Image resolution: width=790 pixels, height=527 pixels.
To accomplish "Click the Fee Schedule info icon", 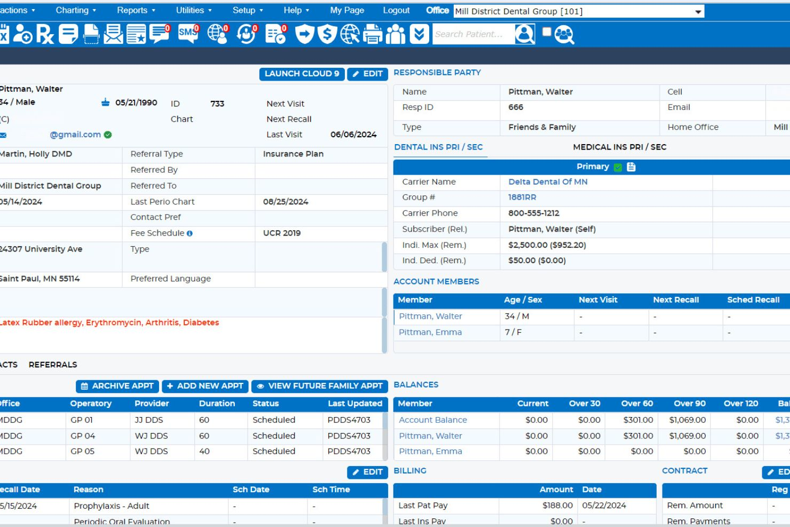I will pyautogui.click(x=189, y=233).
